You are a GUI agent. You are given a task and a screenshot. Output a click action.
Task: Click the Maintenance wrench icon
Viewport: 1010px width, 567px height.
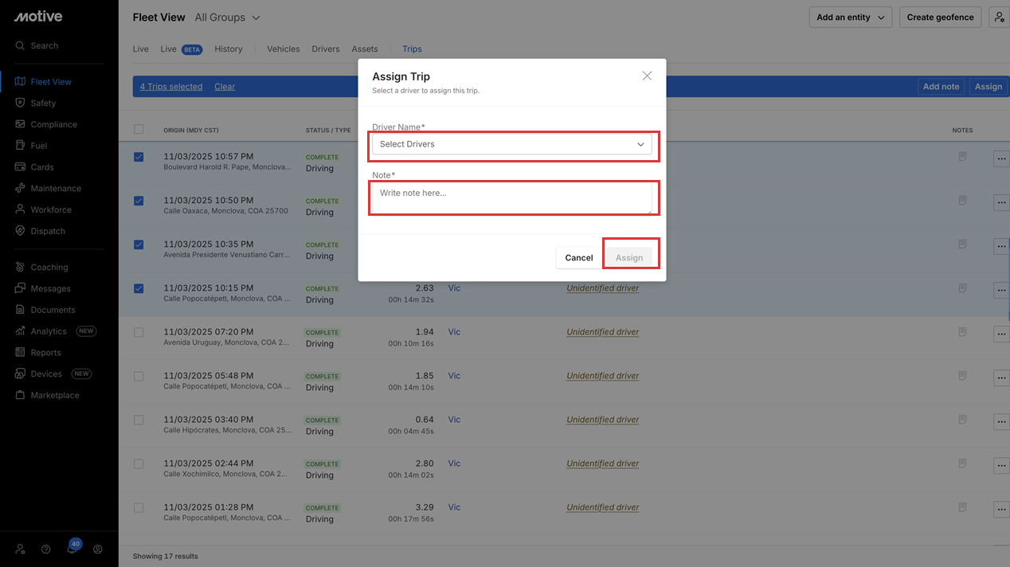(x=21, y=189)
